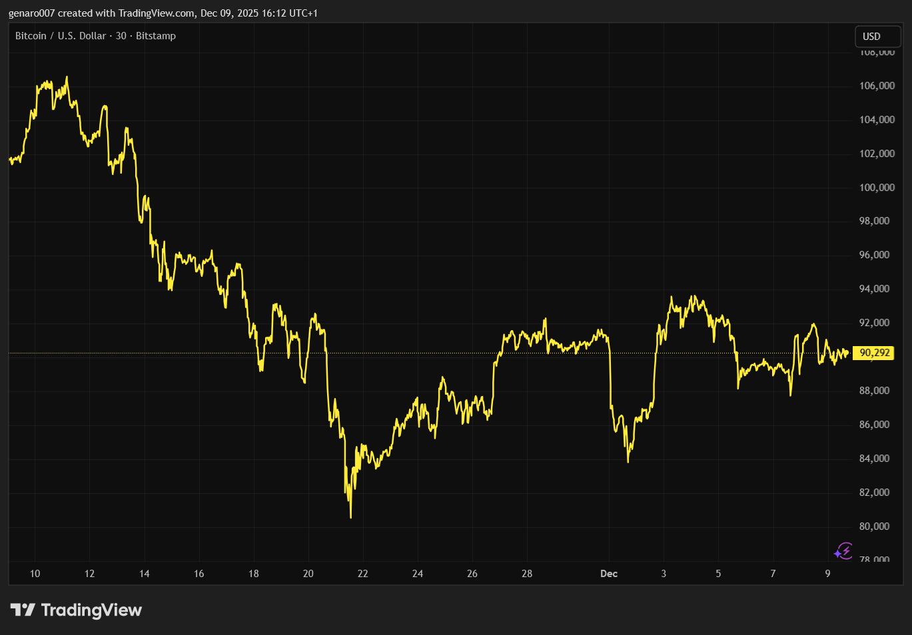Click the 94,000 price axis label

click(874, 289)
